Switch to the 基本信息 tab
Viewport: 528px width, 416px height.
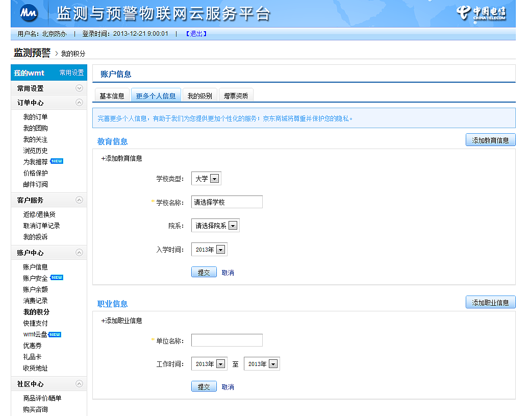[112, 95]
